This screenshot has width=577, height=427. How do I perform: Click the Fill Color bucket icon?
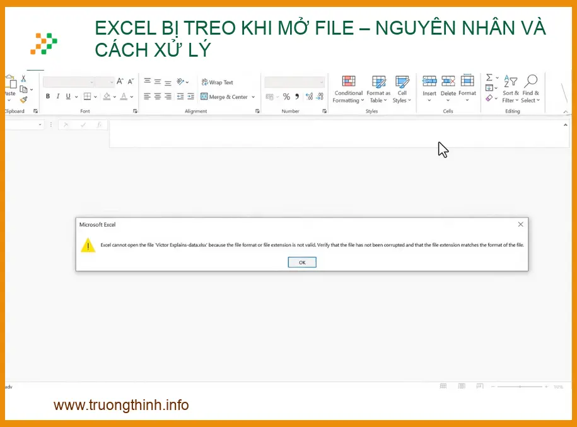click(x=107, y=96)
